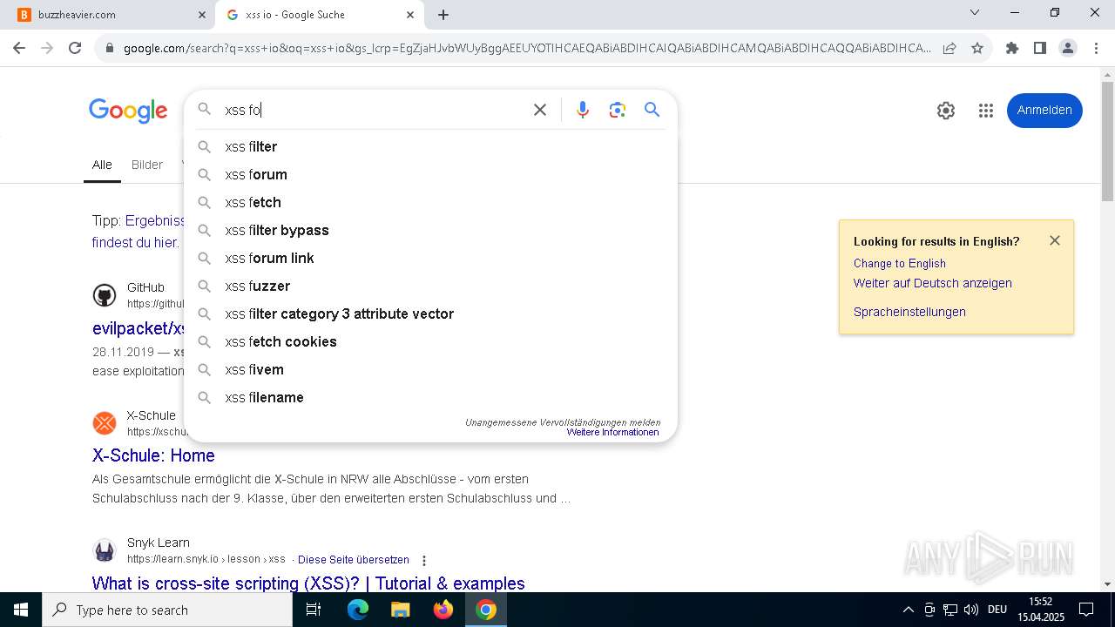Open search by image camera icon
1115x627 pixels.
click(618, 110)
